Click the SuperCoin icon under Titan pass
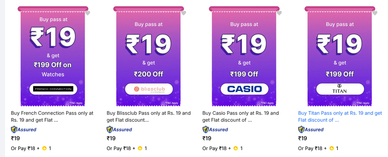 click(332, 148)
